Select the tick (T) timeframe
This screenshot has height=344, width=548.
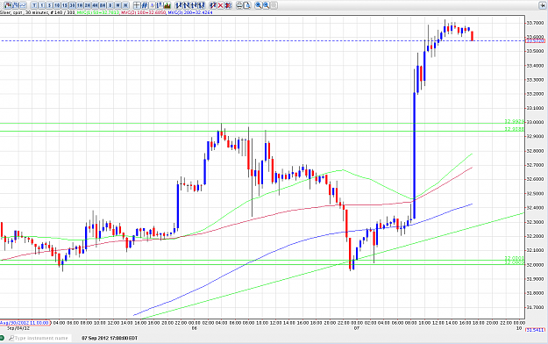[34, 5]
